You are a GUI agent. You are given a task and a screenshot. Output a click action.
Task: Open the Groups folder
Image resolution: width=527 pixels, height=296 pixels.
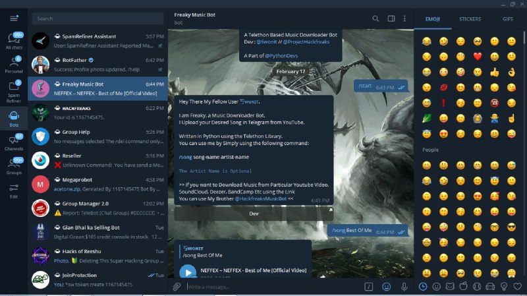point(14,166)
